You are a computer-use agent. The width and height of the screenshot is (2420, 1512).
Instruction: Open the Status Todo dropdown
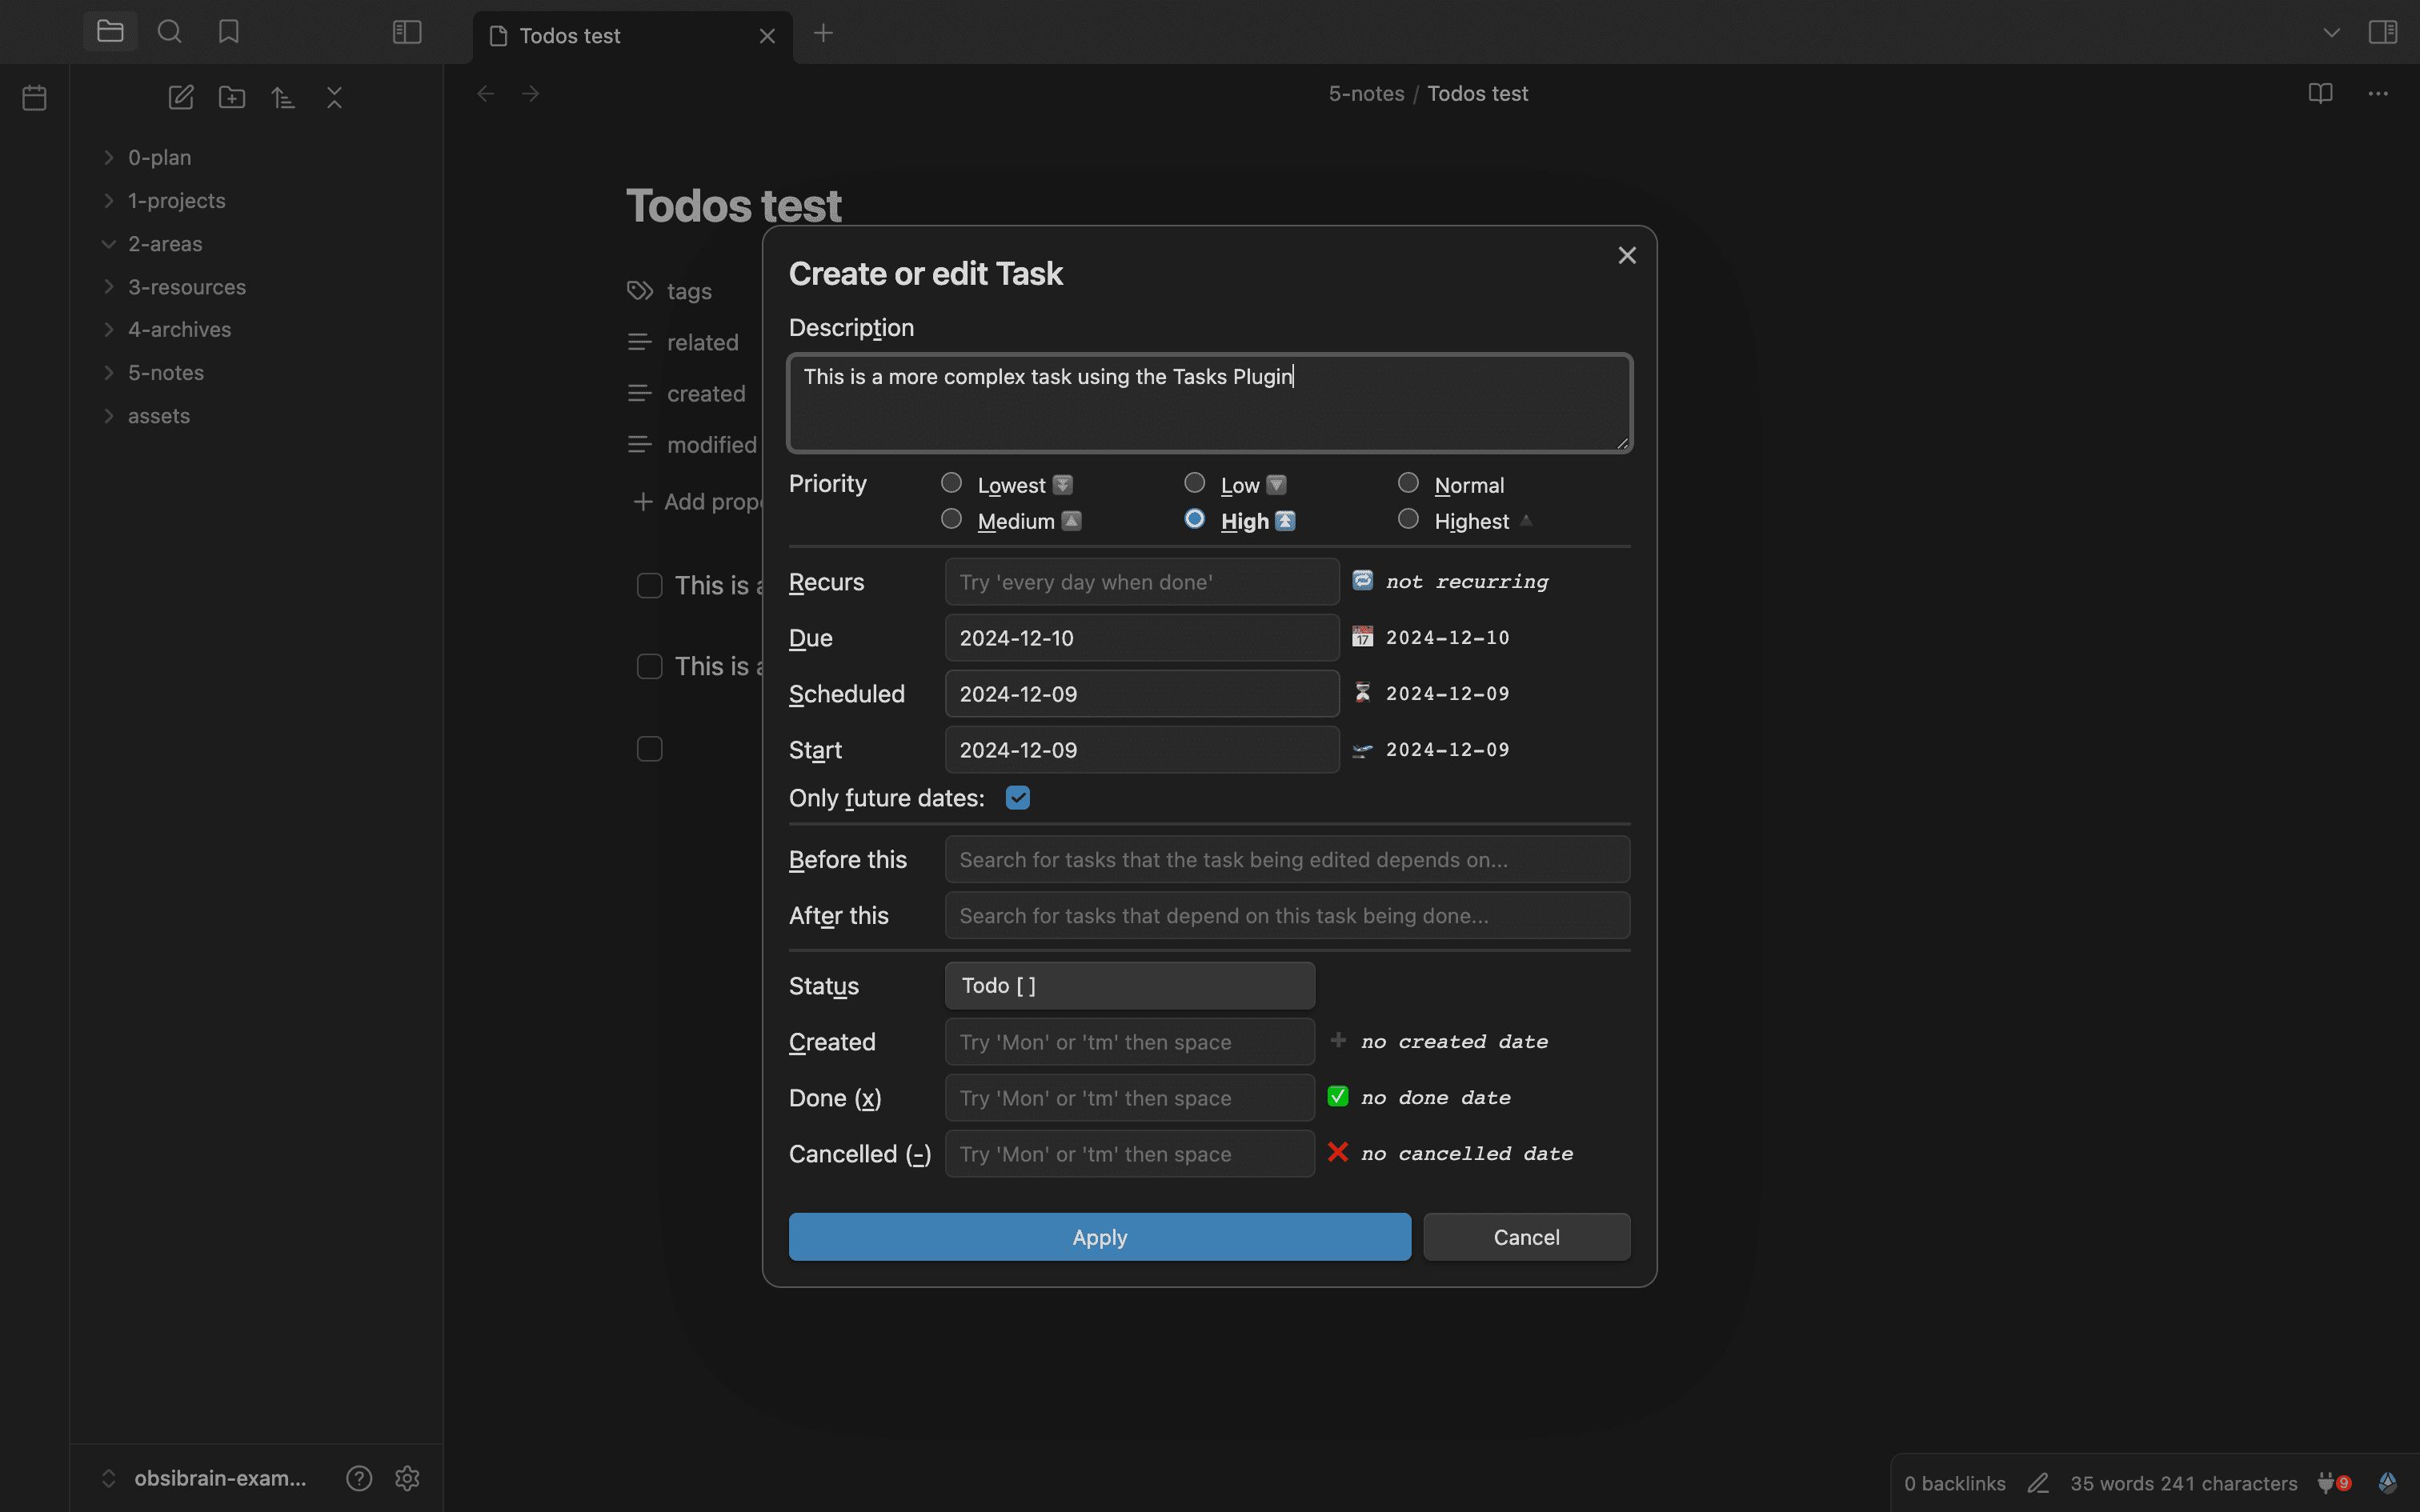[x=1130, y=986]
